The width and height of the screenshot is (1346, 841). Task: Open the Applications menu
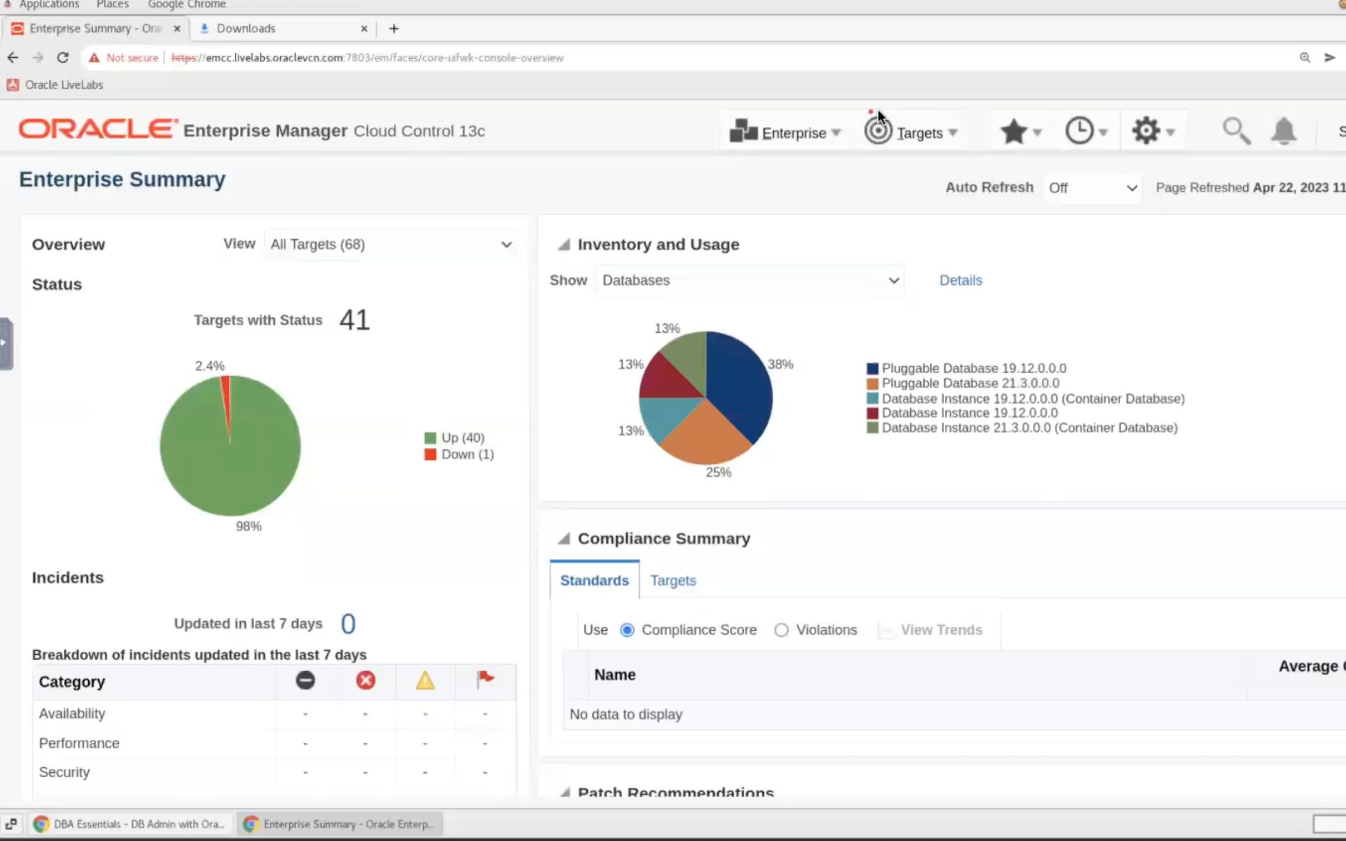pos(49,4)
